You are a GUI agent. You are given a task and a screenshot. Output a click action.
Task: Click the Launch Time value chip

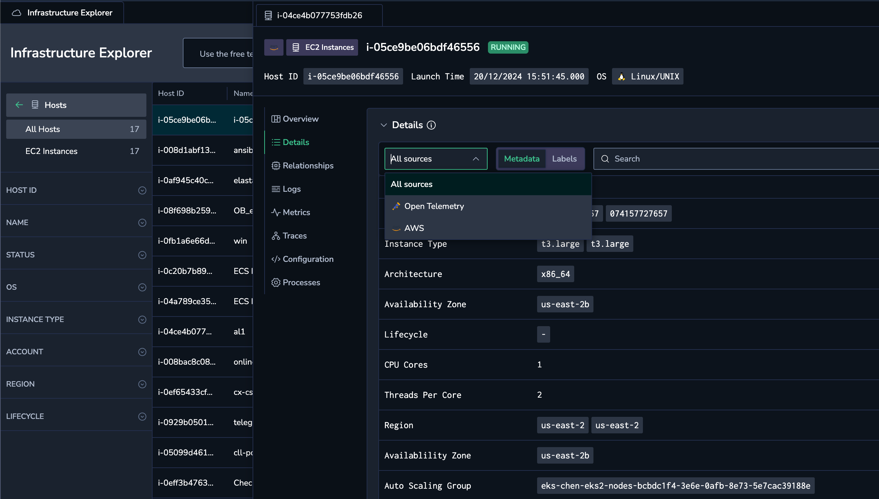click(x=529, y=76)
